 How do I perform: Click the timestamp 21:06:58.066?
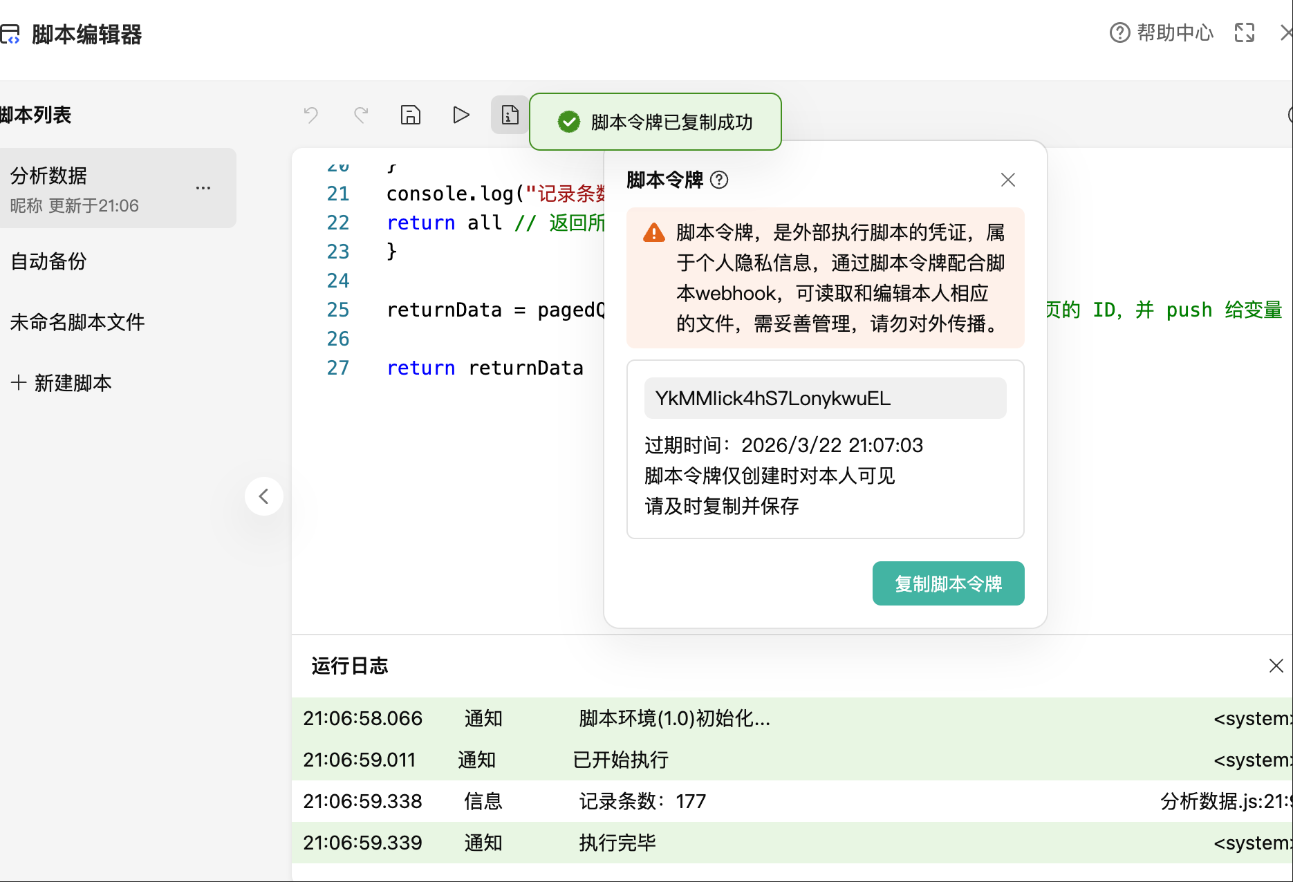click(x=362, y=718)
